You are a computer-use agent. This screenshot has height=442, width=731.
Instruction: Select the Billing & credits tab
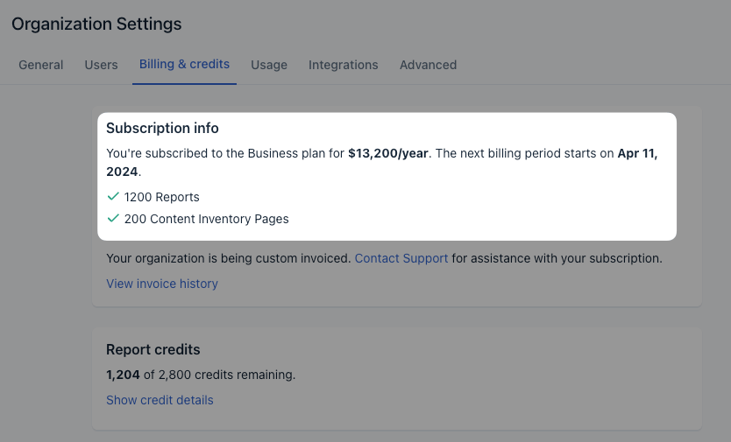(x=184, y=65)
